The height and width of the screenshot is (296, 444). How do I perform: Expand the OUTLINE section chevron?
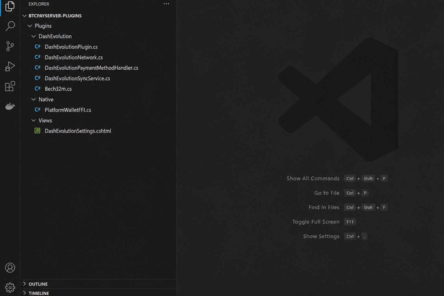click(x=25, y=284)
